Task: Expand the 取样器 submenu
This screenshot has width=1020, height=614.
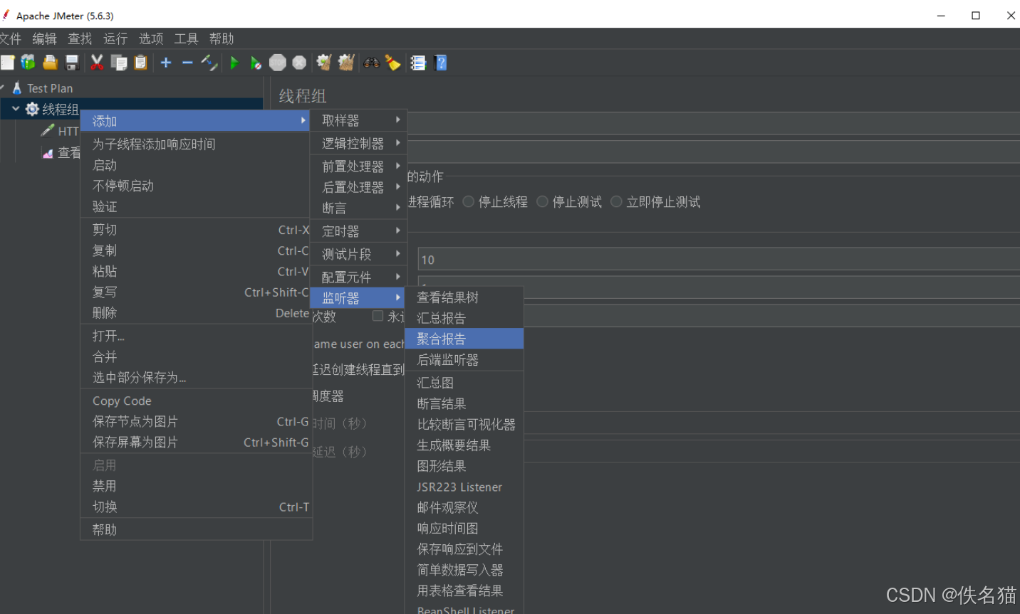Action: click(x=358, y=120)
